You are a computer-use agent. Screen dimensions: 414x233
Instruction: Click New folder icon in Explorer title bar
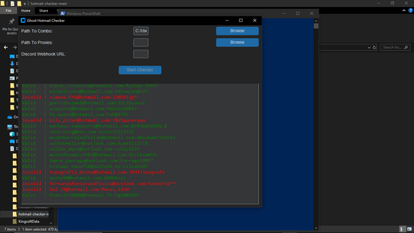coord(19,3)
